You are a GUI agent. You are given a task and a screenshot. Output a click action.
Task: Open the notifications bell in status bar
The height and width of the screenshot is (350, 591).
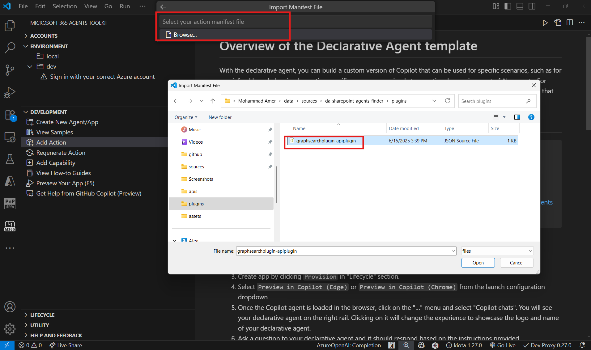click(582, 345)
